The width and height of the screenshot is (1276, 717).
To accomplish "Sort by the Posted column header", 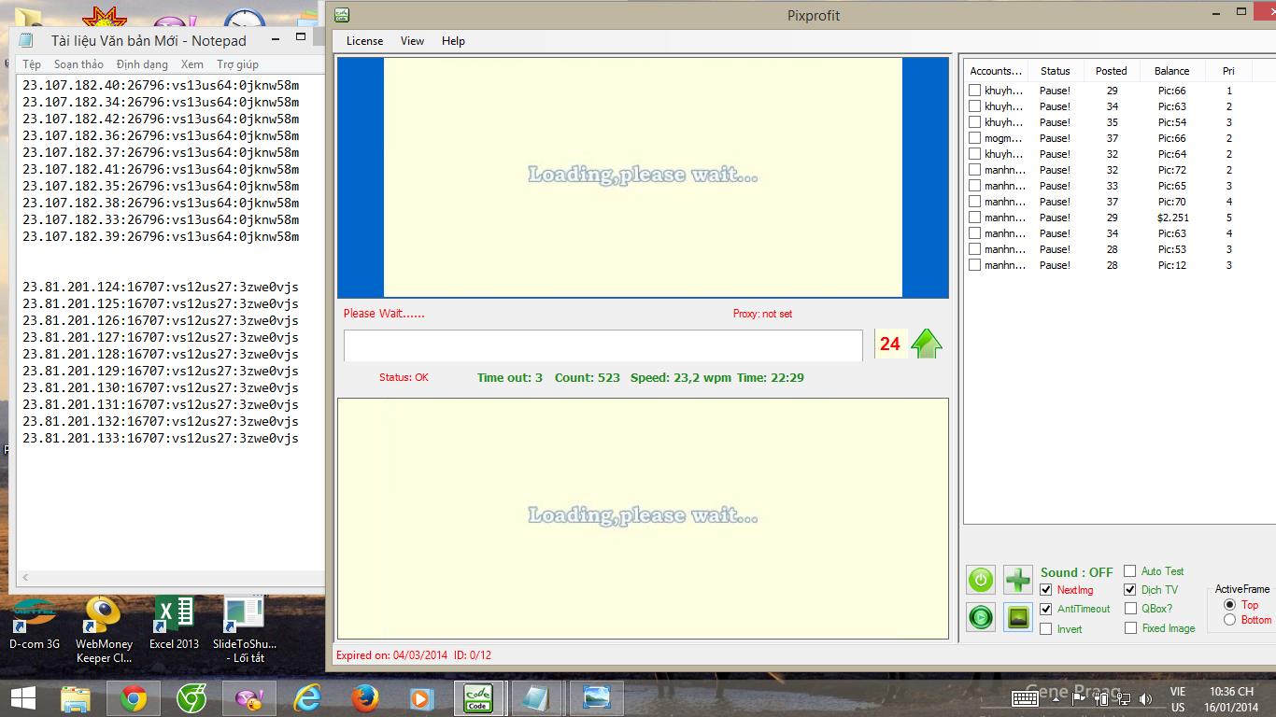I will tap(1112, 71).
